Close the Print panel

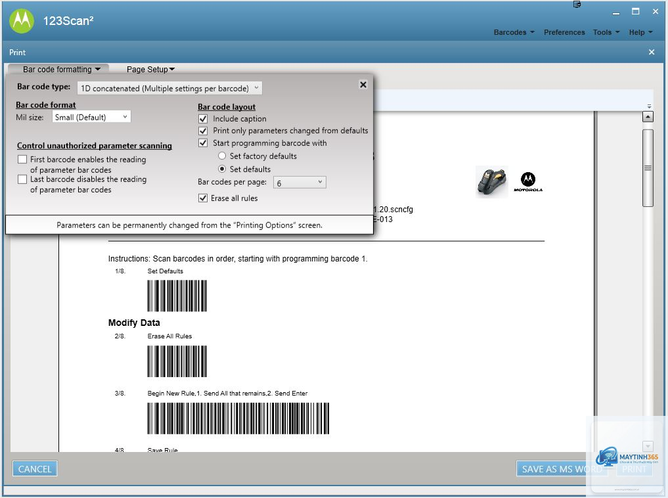[652, 52]
